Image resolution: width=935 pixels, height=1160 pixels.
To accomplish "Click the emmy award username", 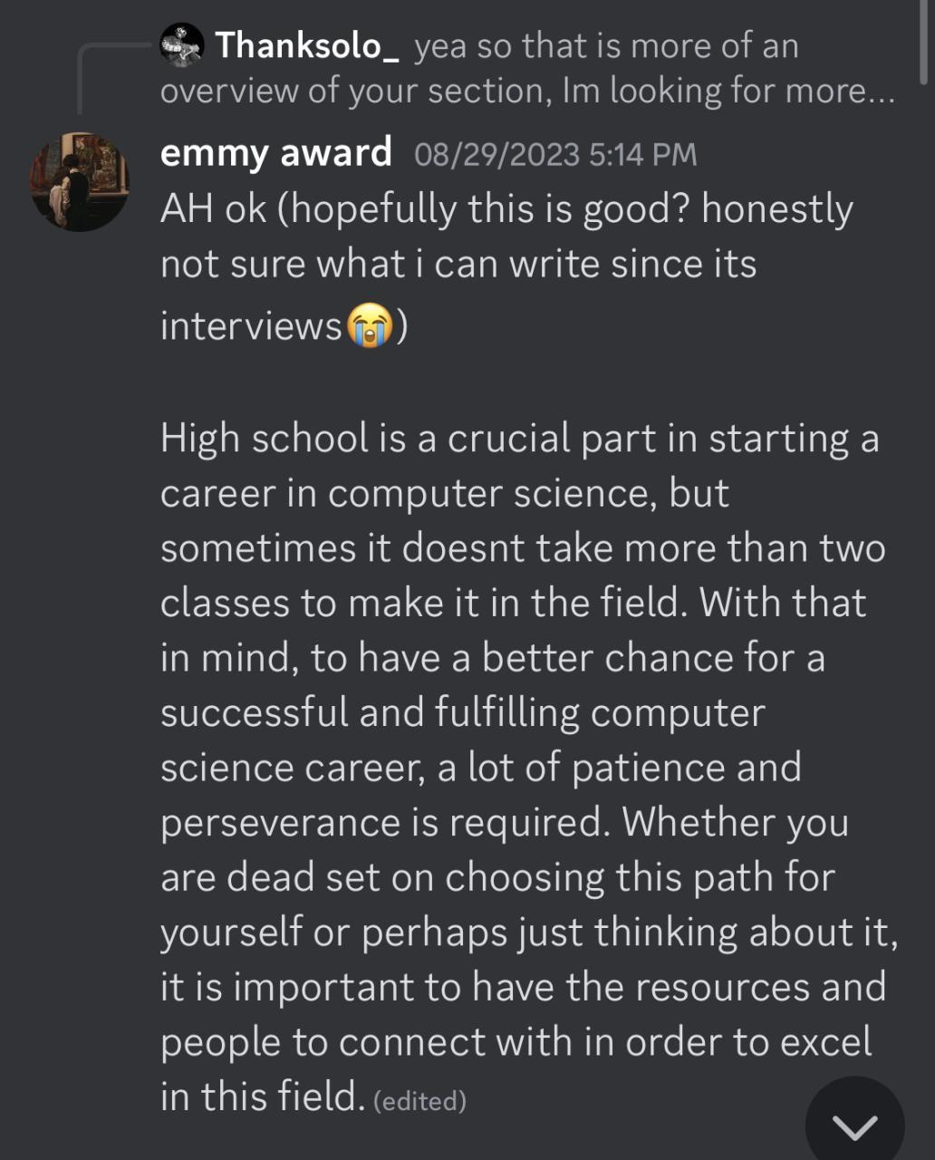I will (x=275, y=152).
